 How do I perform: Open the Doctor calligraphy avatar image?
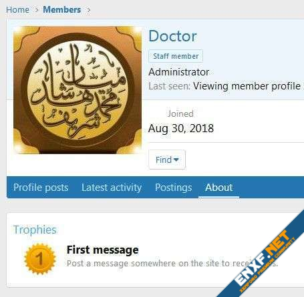78,90
